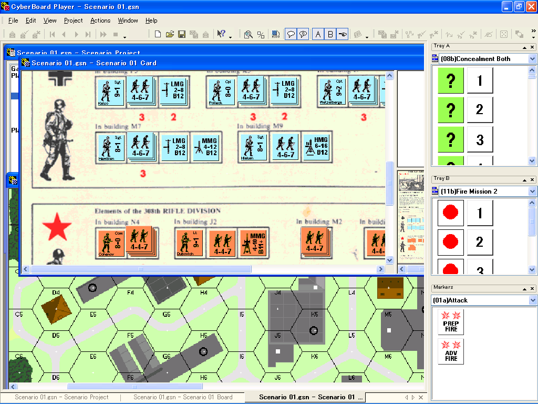Collapse the Tray A panel with its arrow

click(525, 47)
